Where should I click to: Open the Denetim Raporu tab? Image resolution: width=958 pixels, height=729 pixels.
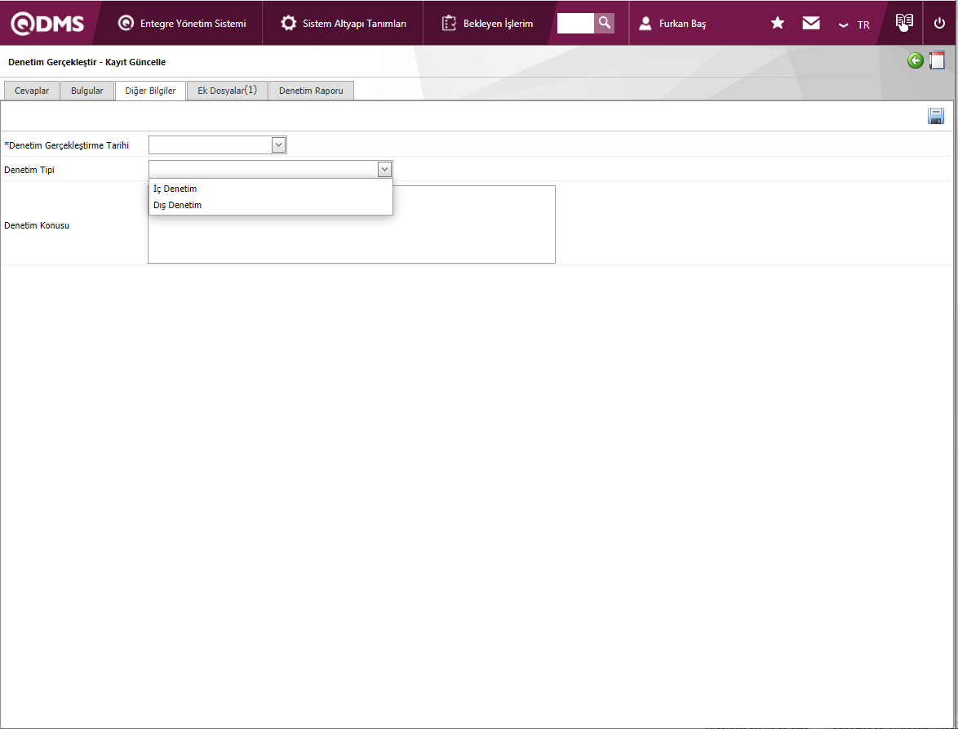311,91
